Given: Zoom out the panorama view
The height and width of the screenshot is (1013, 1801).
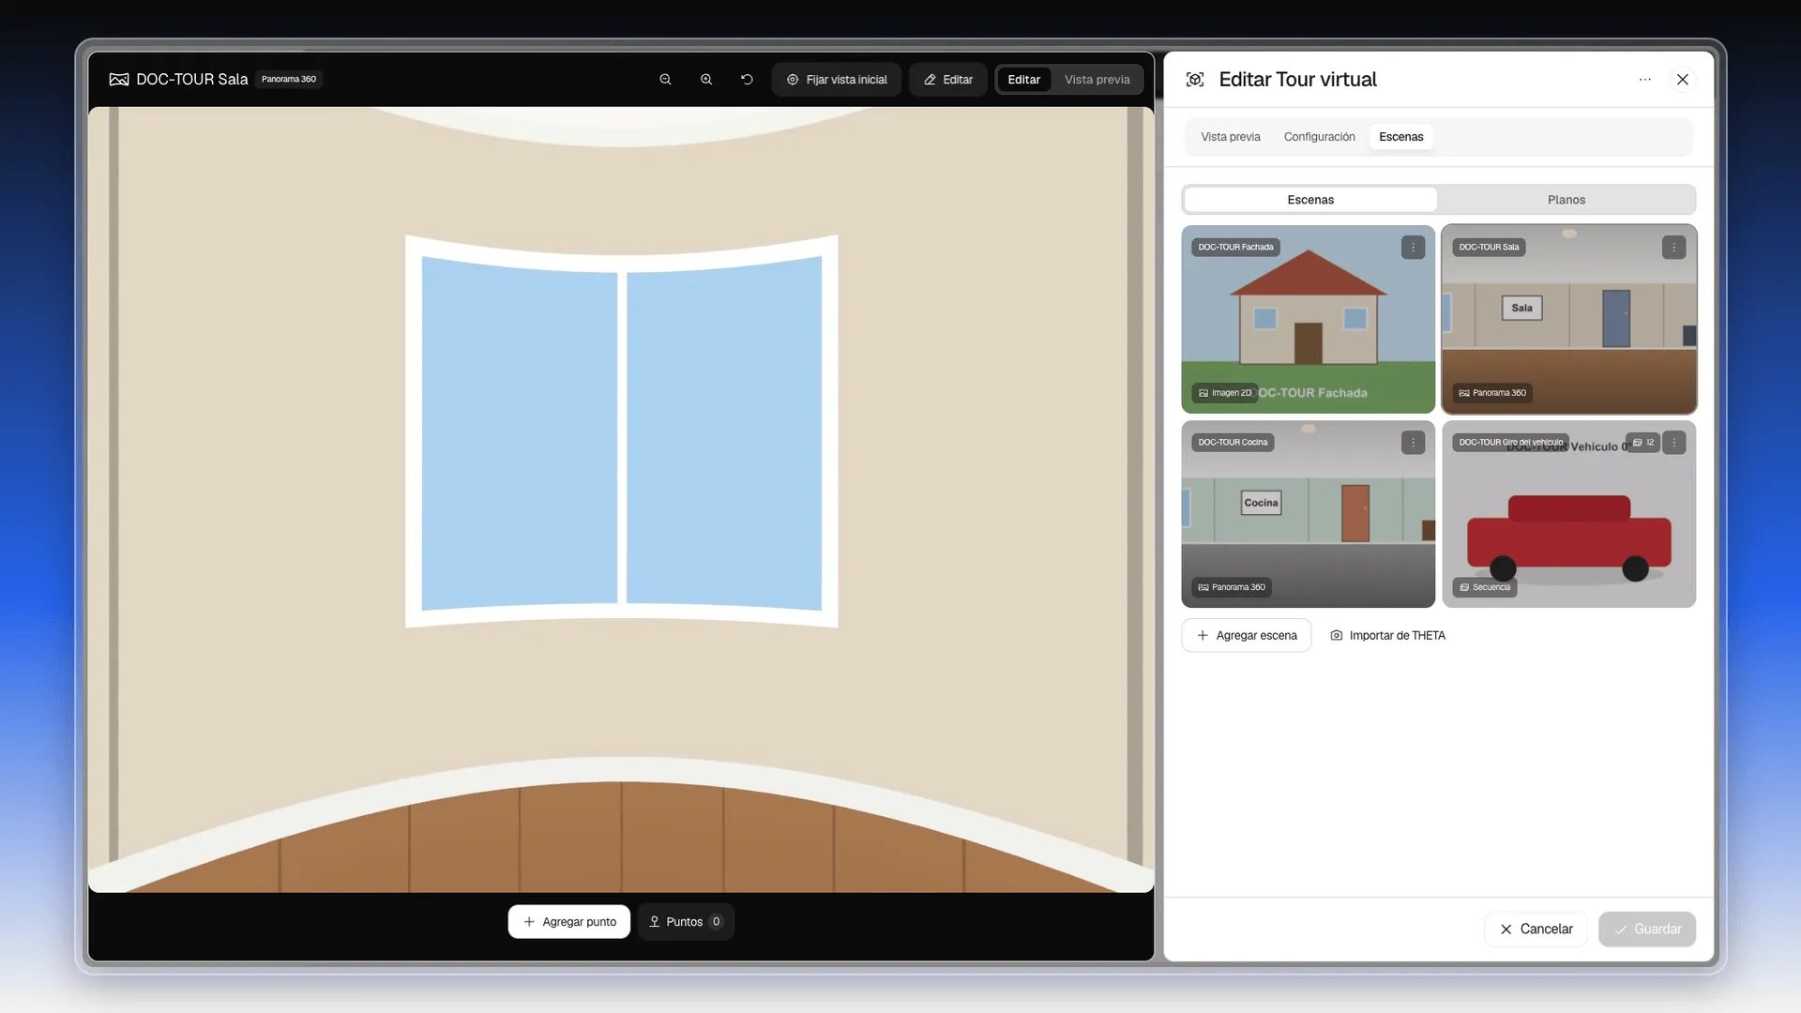Looking at the screenshot, I should pos(665,80).
